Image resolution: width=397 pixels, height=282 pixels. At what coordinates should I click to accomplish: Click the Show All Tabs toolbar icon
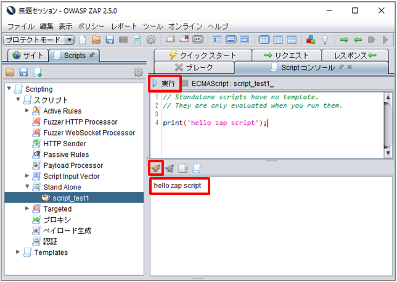coord(171,39)
